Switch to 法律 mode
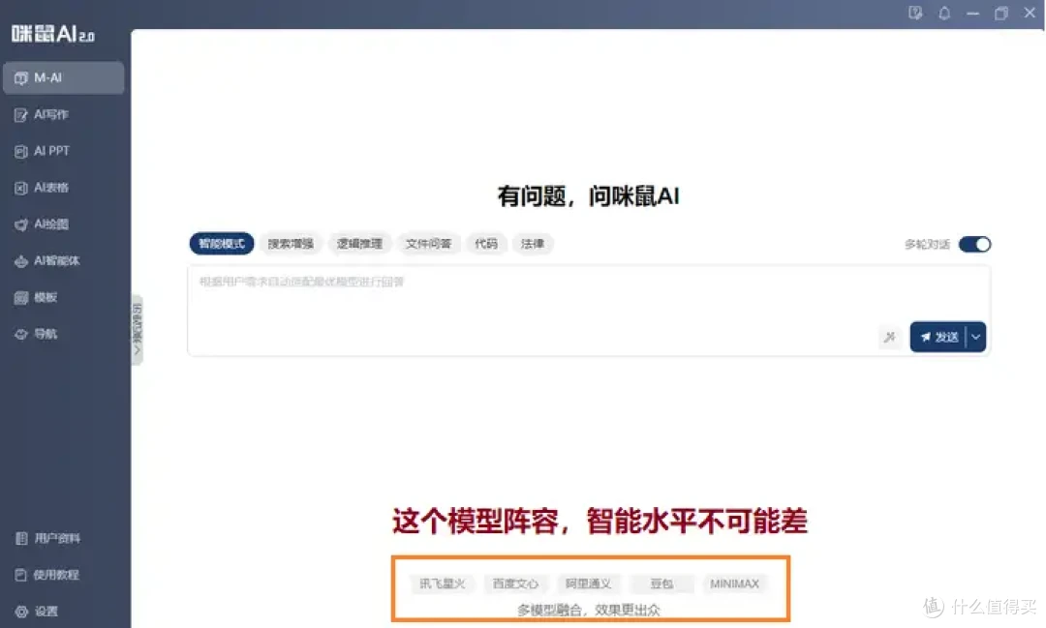This screenshot has height=628, width=1046. pos(533,244)
